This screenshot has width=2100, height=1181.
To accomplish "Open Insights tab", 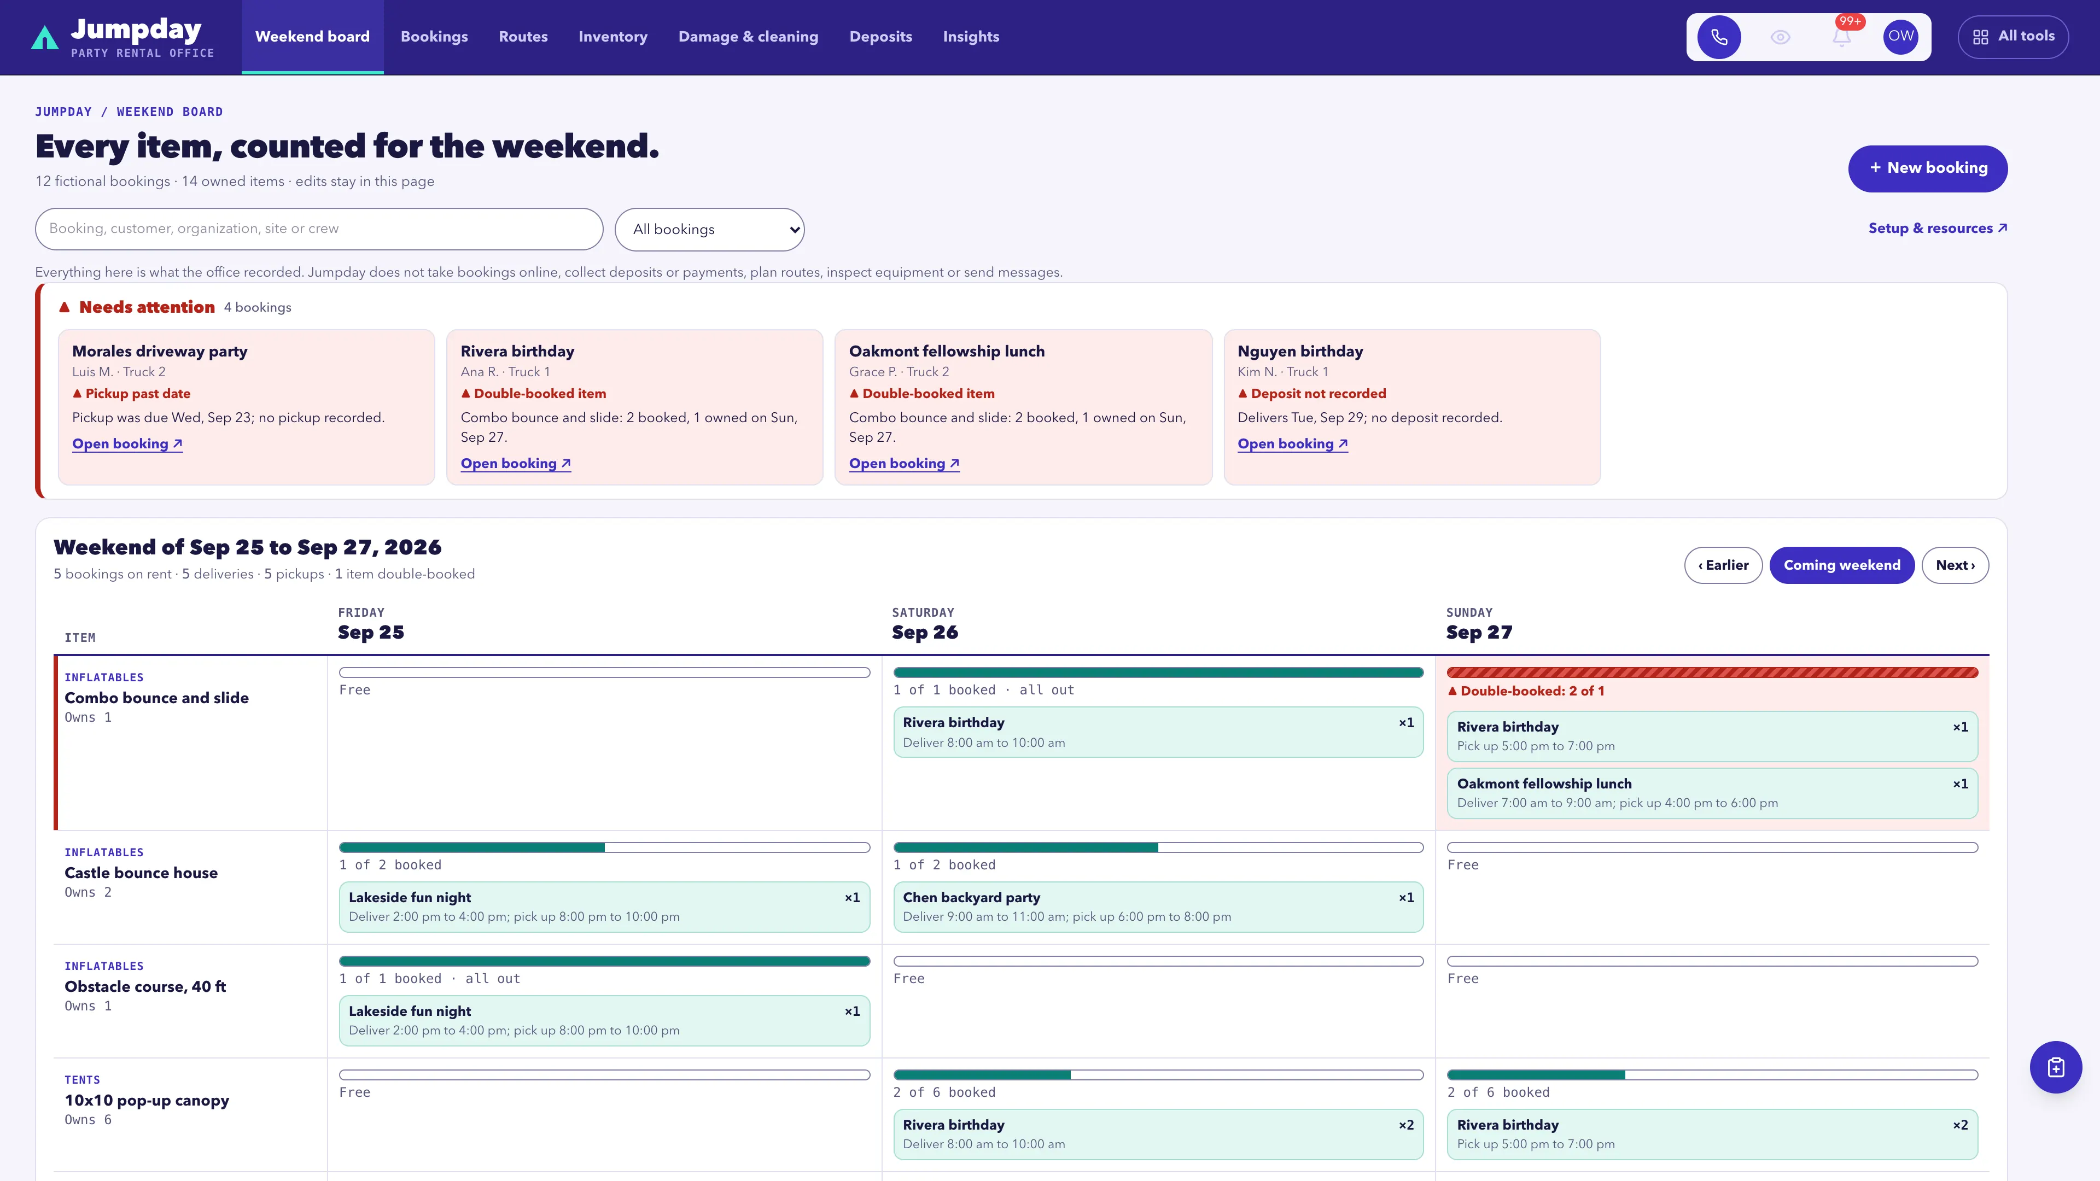I will (971, 37).
